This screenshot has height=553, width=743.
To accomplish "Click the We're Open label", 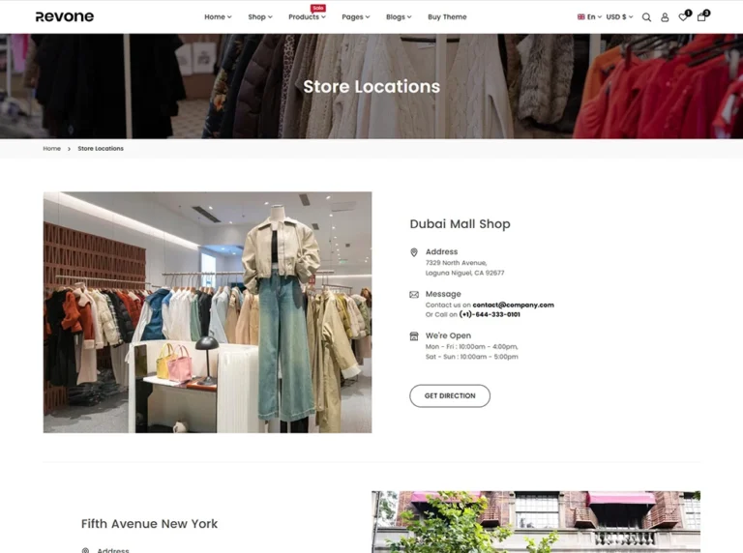I will point(448,335).
